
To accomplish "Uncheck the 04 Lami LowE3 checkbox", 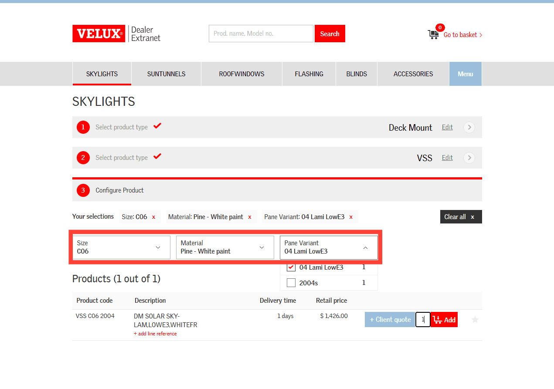I will pyautogui.click(x=291, y=267).
